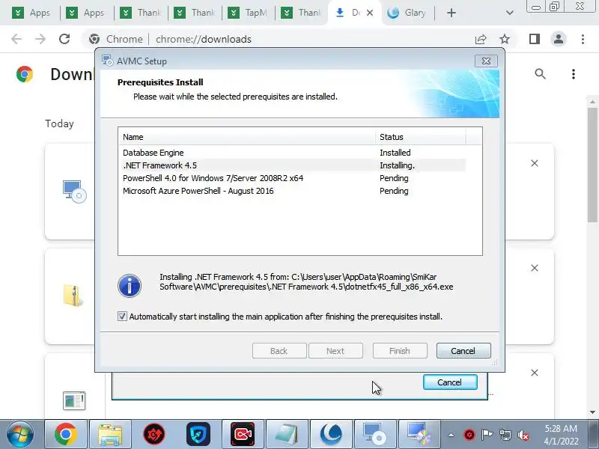Share this page via the share icon

[x=481, y=39]
